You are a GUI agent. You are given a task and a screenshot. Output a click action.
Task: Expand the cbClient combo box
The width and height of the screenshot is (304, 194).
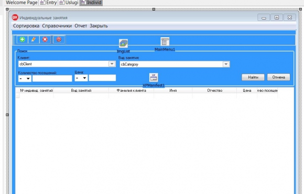pyautogui.click(x=112, y=64)
